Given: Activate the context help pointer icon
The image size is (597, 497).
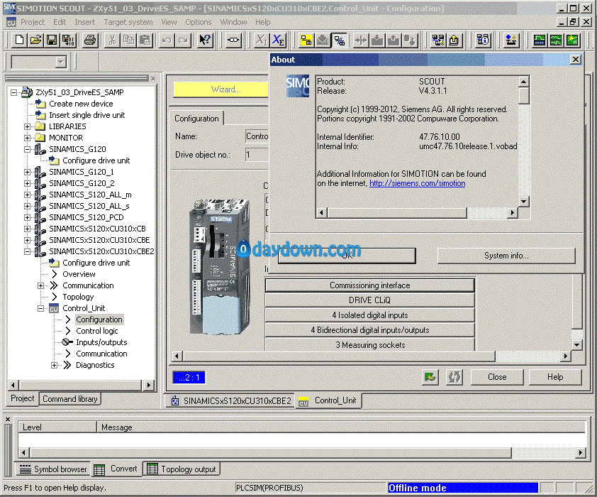Looking at the screenshot, I should point(205,40).
